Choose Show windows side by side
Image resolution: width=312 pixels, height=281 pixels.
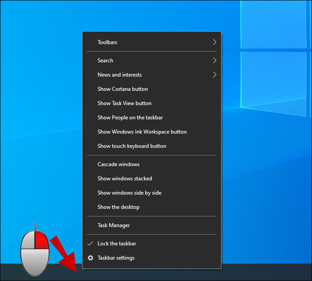click(x=129, y=193)
